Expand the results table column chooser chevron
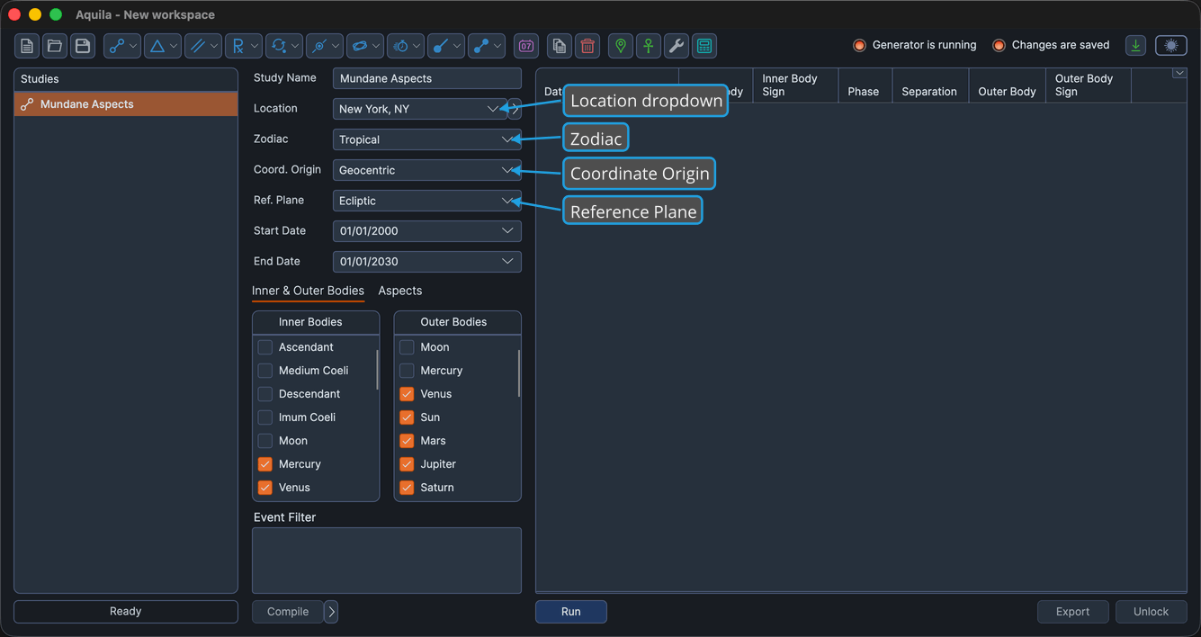Viewport: 1201px width, 637px height. tap(1179, 74)
